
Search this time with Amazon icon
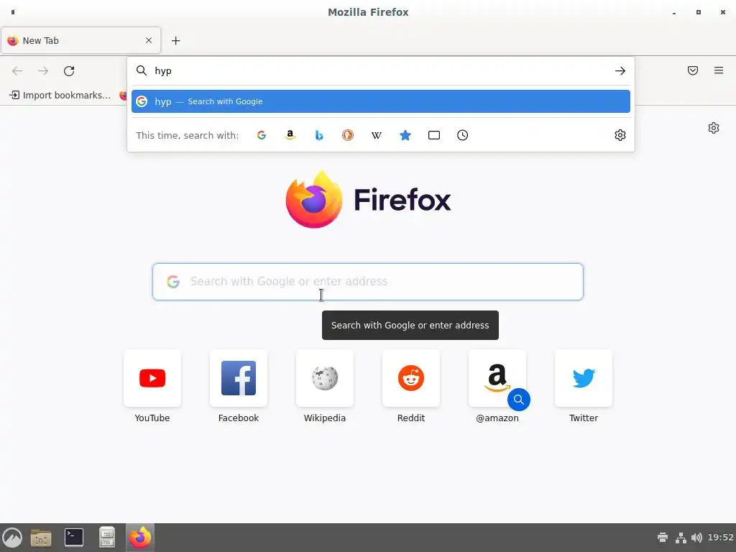(x=290, y=135)
